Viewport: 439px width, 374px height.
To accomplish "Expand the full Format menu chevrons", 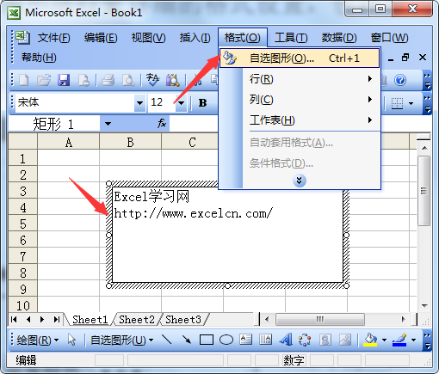I will click(300, 181).
